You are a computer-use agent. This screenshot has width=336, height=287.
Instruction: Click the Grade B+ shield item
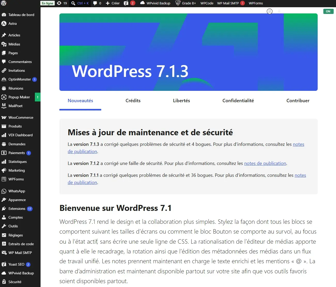tap(186, 3)
